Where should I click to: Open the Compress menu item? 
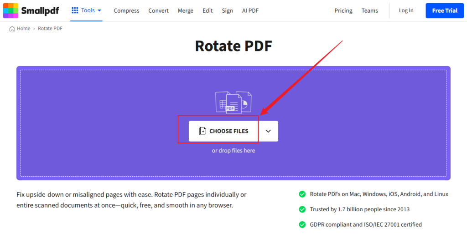126,10
